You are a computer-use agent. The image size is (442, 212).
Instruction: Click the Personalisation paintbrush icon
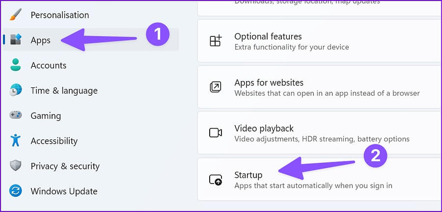(x=16, y=15)
